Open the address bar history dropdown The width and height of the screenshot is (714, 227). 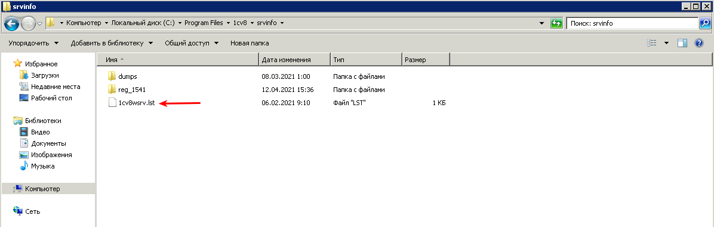(x=541, y=23)
